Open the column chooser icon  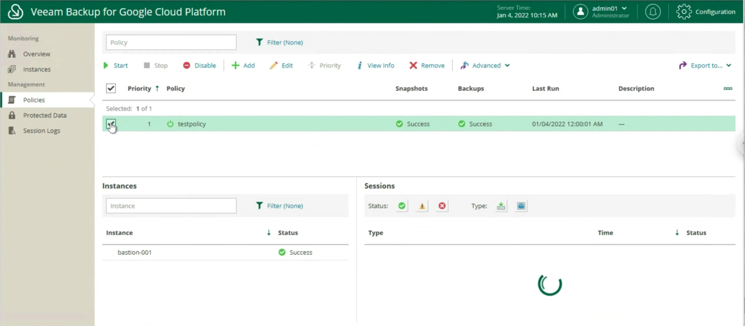coord(728,88)
